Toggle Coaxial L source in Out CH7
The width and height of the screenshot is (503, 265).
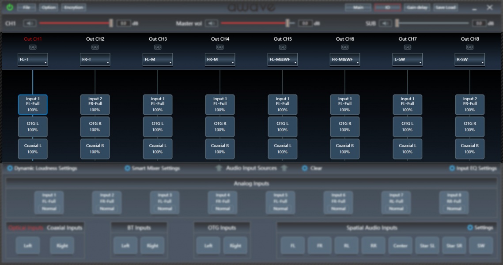pos(407,148)
